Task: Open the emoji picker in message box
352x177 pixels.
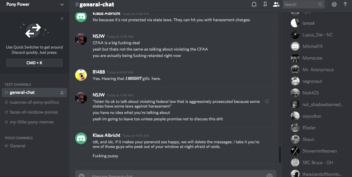Action: [270, 175]
